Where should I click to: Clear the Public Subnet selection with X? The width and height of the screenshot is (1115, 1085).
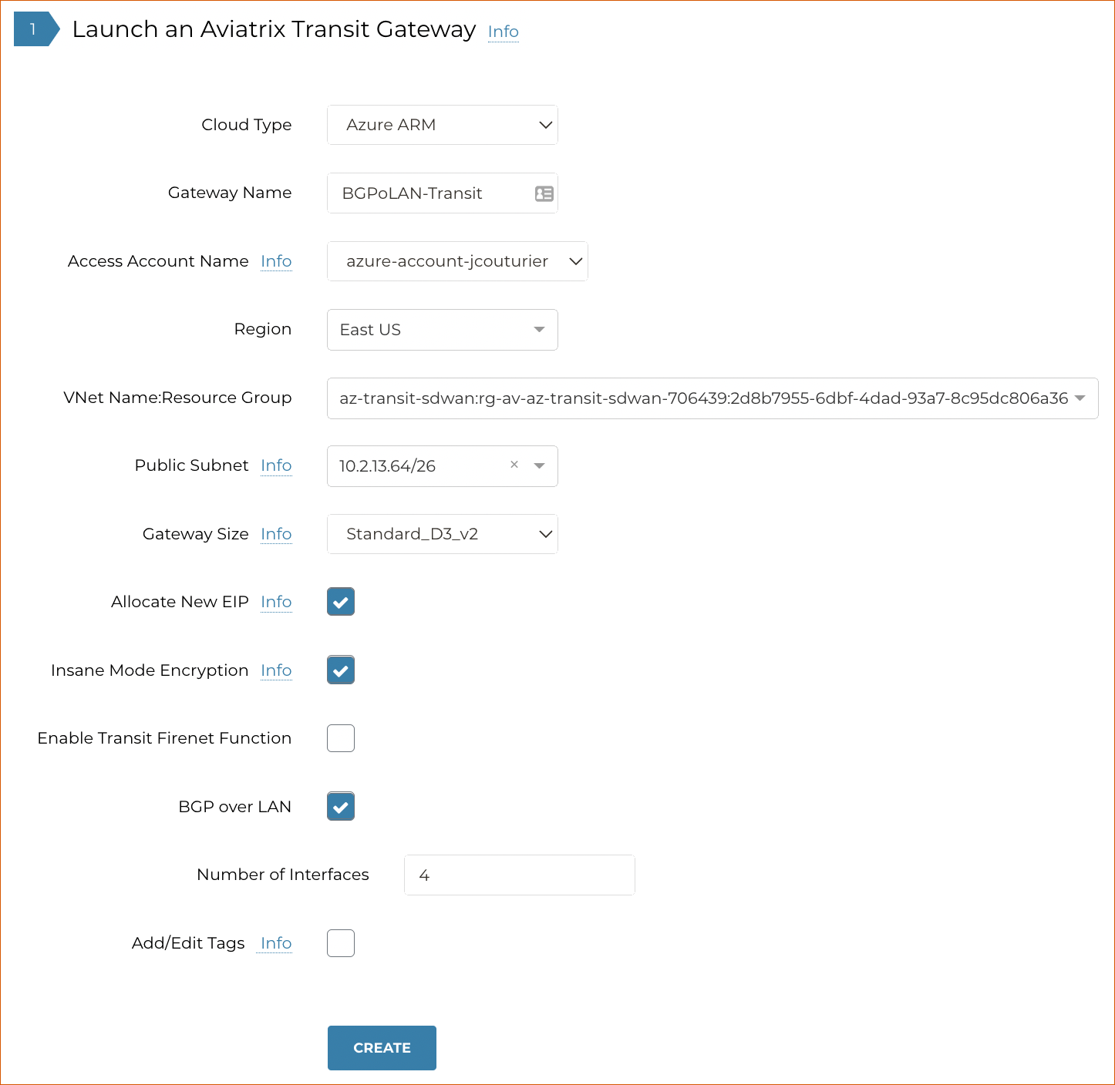pos(514,465)
